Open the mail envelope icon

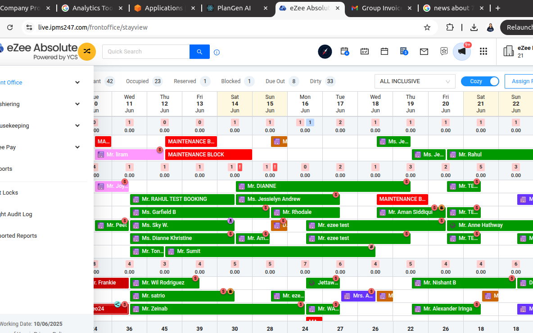pos(424,52)
